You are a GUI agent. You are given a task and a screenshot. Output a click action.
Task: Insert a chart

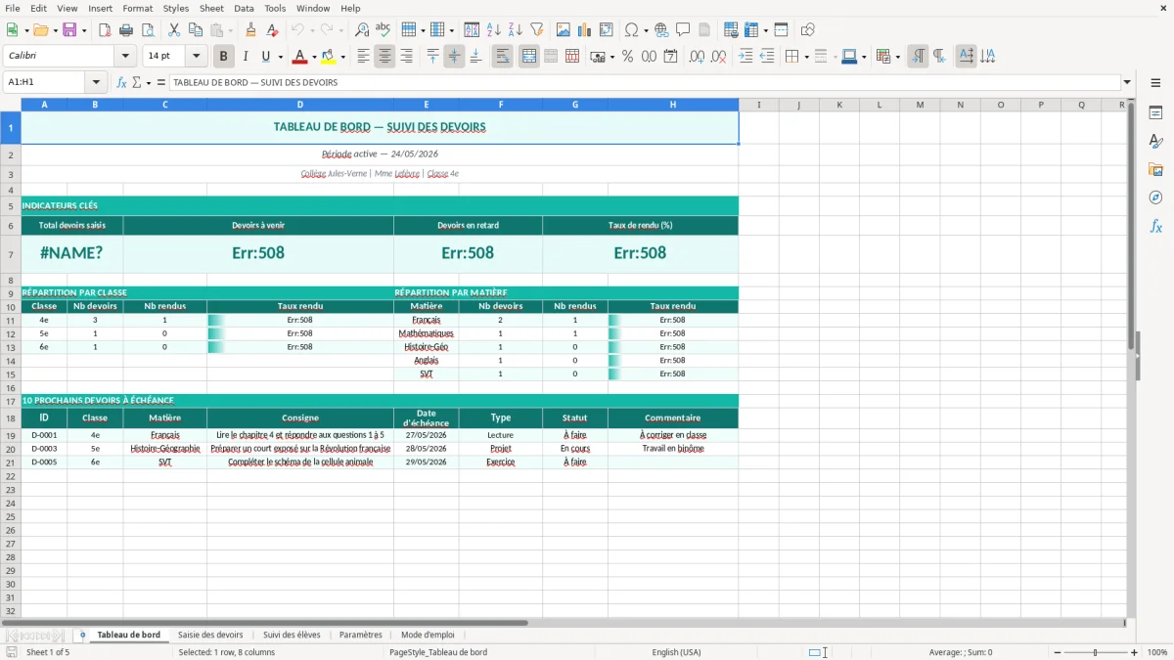point(585,30)
